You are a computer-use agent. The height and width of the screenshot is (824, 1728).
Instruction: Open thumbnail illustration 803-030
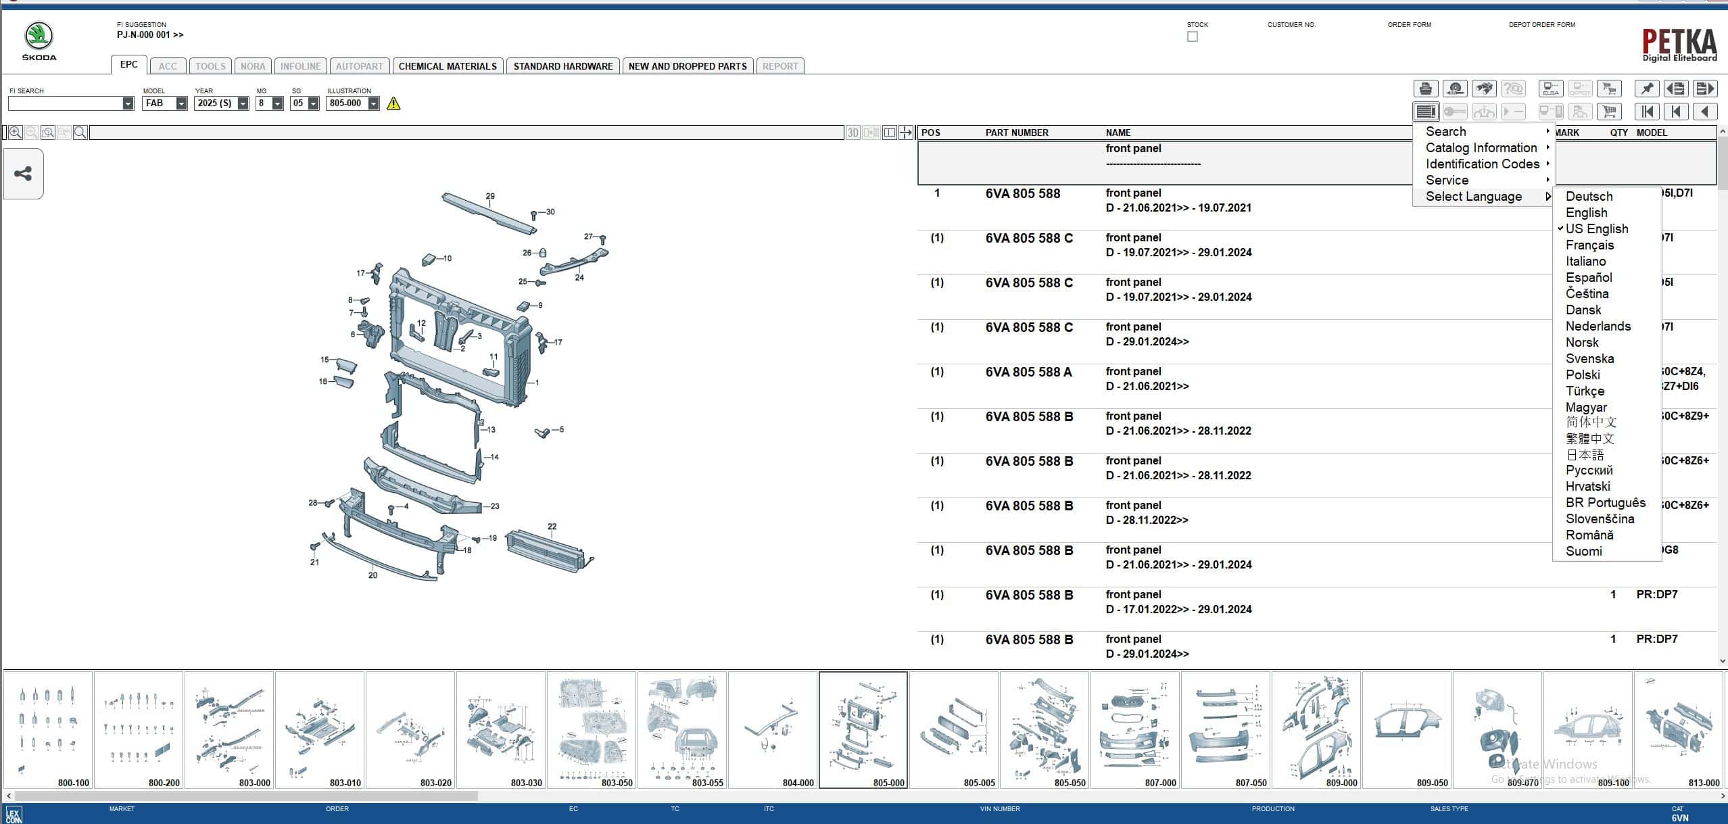(x=501, y=730)
